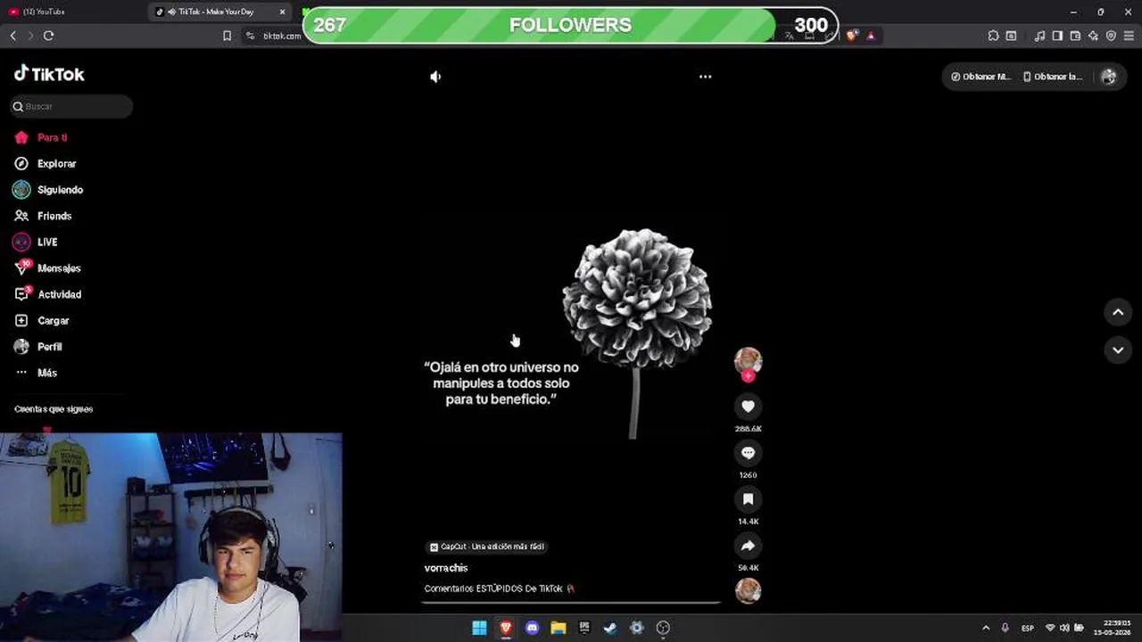Image resolution: width=1142 pixels, height=642 pixels.
Task: Open Brave Rewards triangle icon
Action: coord(871,36)
